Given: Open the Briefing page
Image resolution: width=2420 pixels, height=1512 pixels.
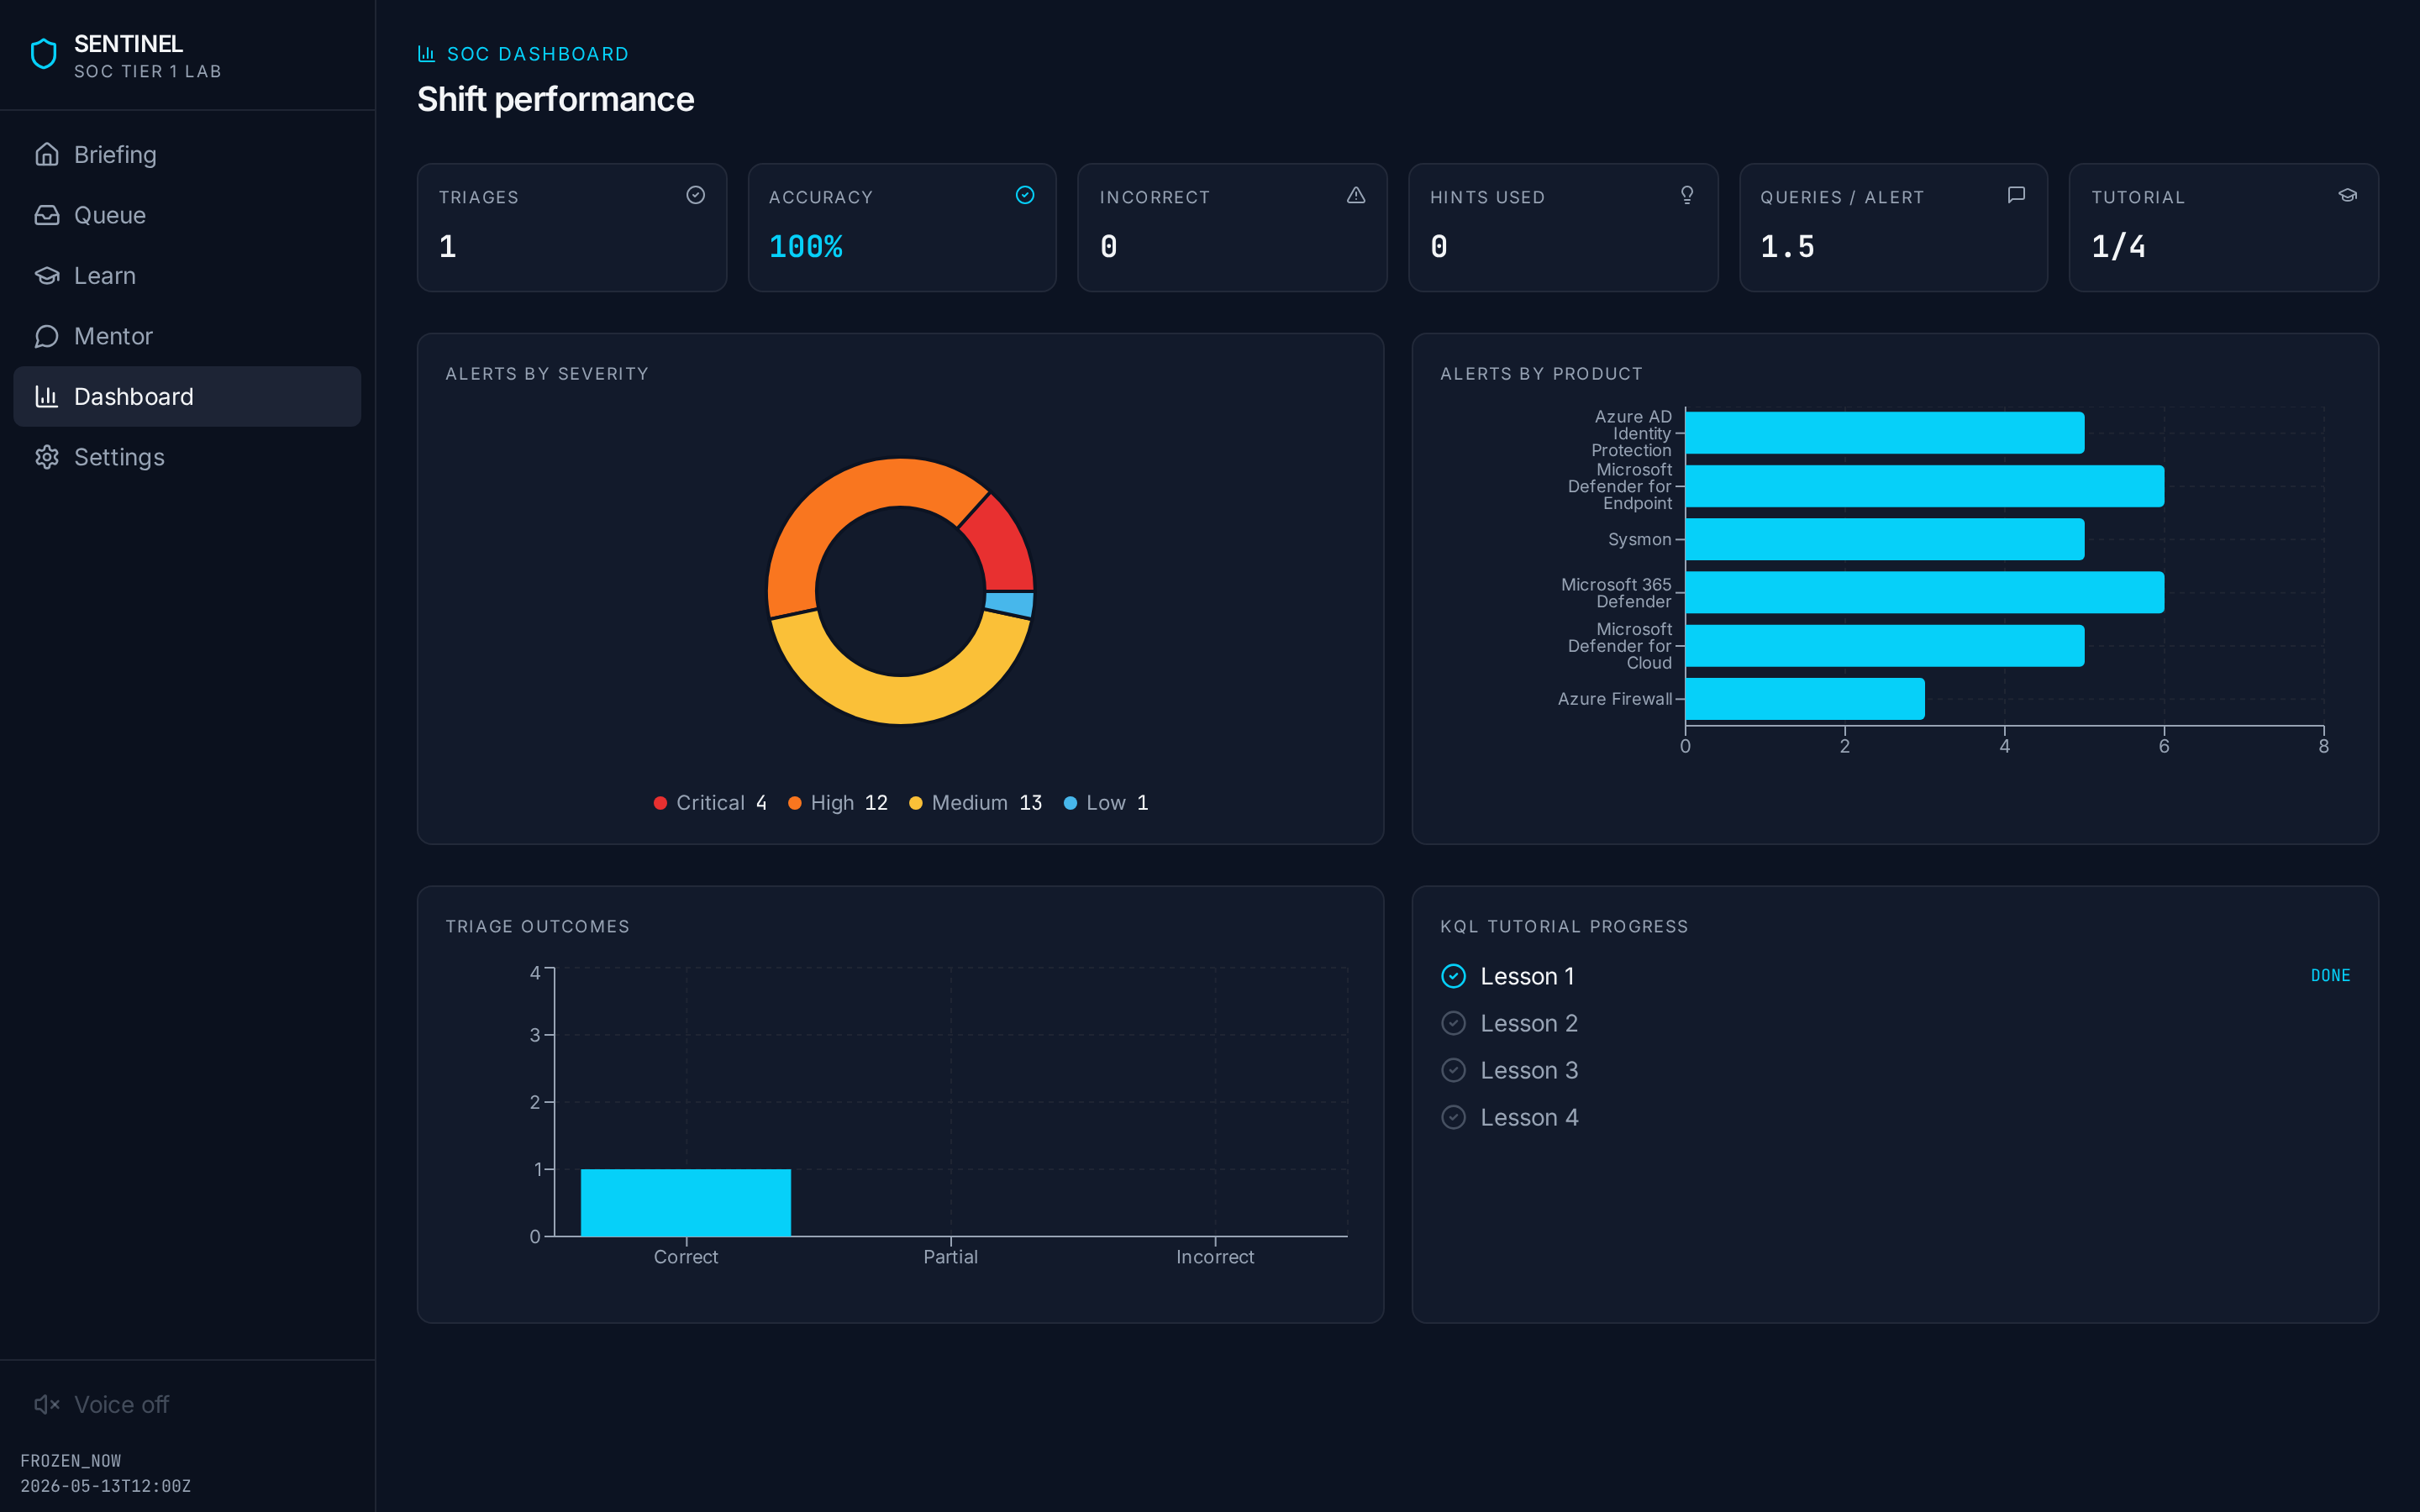Looking at the screenshot, I should 187,154.
